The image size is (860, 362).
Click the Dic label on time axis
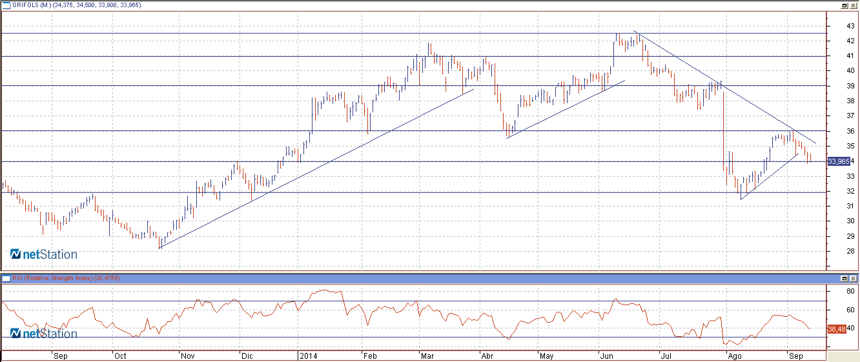[247, 356]
